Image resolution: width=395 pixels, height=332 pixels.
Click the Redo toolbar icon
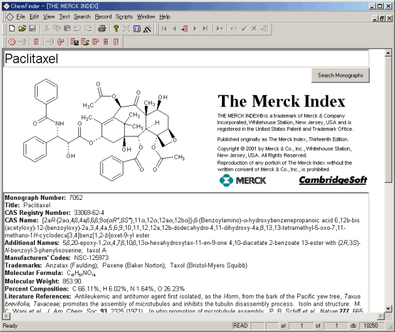pos(88,28)
